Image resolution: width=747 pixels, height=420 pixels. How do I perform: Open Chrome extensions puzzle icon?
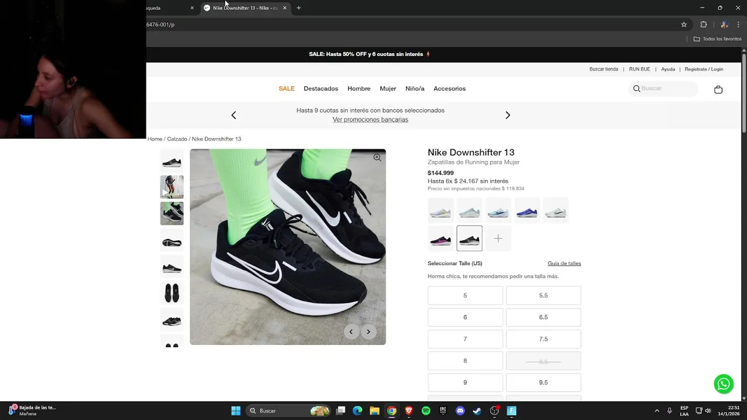(703, 24)
